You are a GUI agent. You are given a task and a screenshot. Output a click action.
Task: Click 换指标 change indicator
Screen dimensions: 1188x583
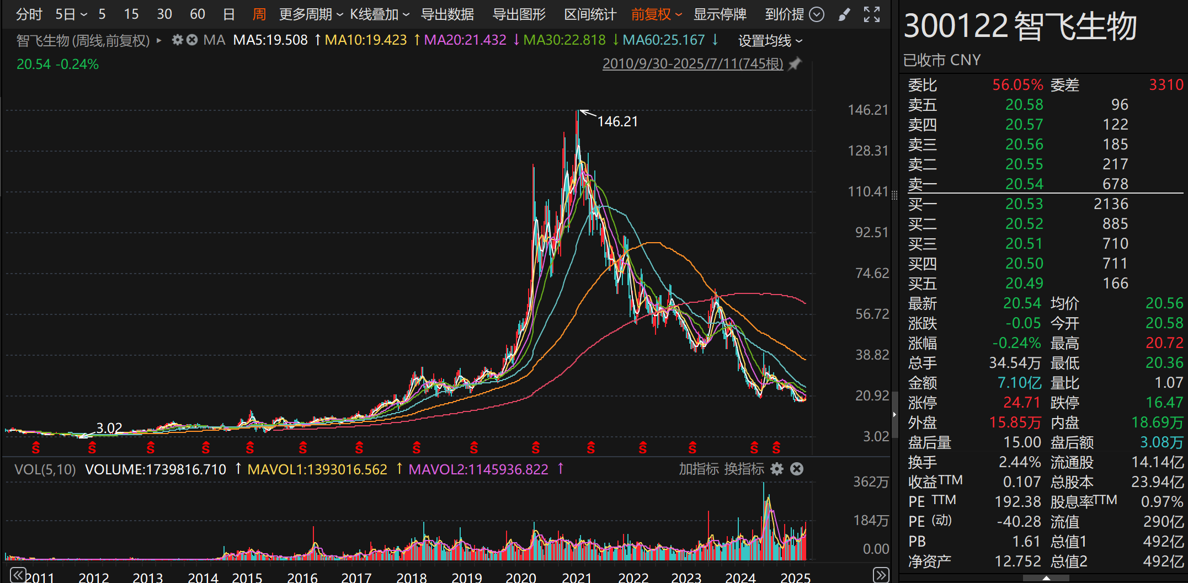click(x=744, y=469)
